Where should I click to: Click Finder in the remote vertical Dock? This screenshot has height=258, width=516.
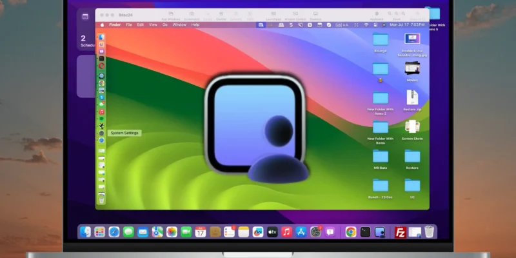point(102,37)
